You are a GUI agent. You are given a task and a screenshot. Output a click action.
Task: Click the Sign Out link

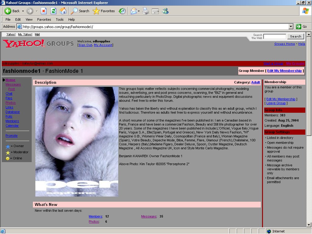85,45
